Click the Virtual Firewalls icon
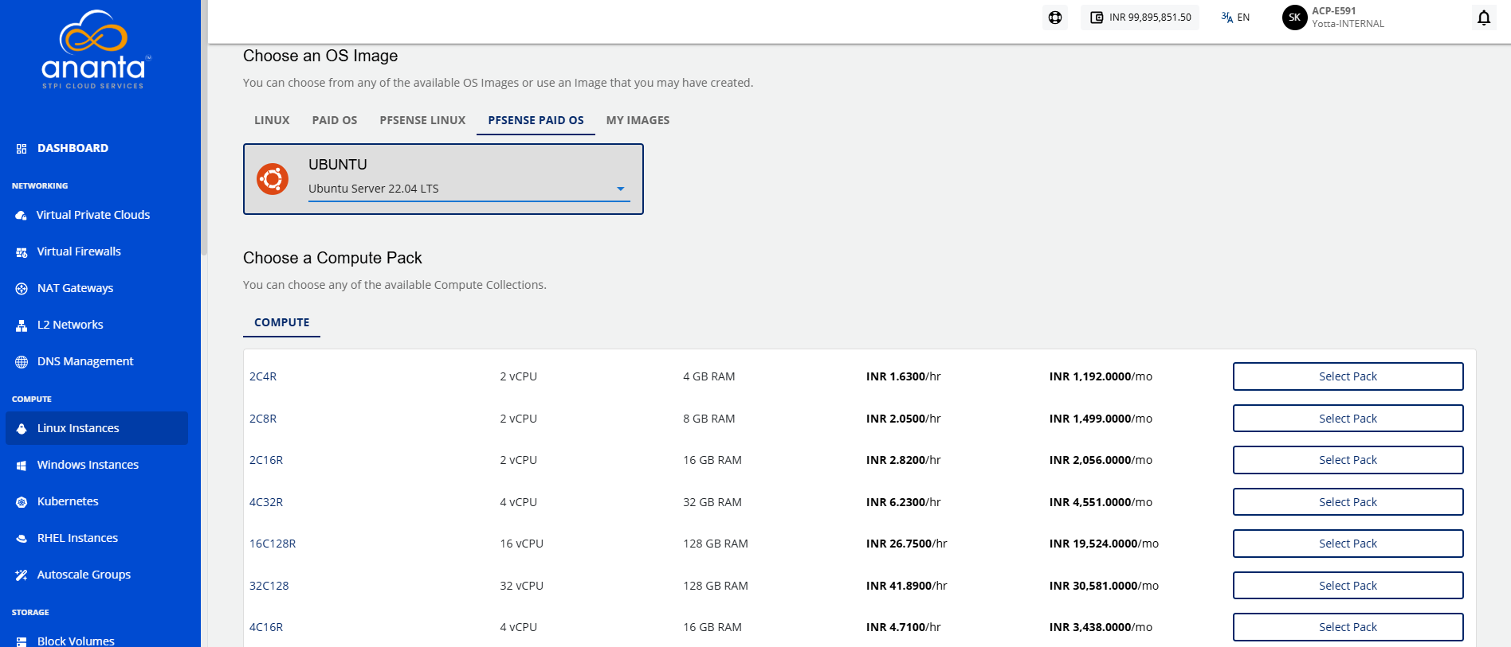Image resolution: width=1511 pixels, height=647 pixels. [22, 252]
